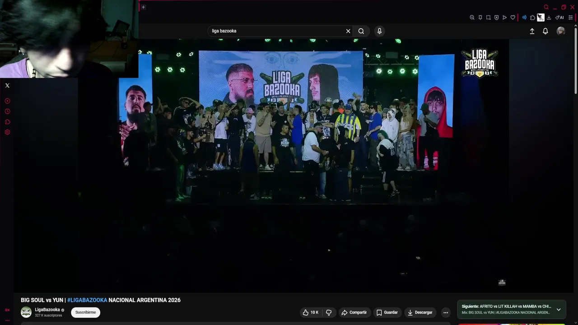Click the player send arrow icon in toolbar
Image resolution: width=578 pixels, height=325 pixels.
point(504,18)
